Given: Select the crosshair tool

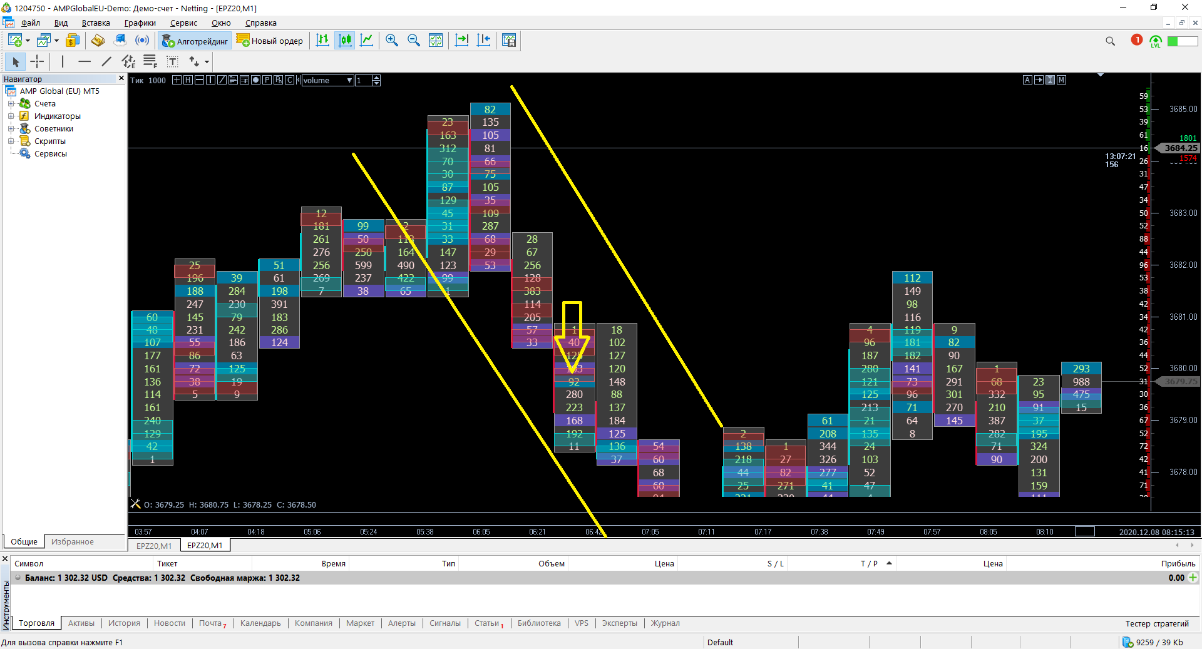Looking at the screenshot, I should pyautogui.click(x=38, y=61).
